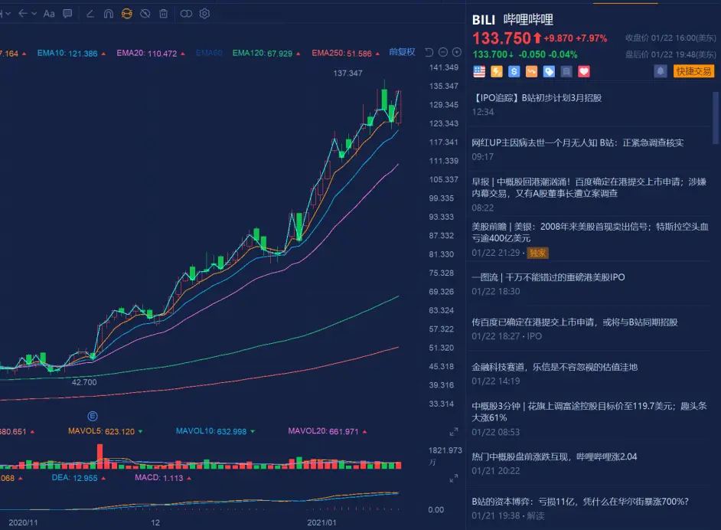The image size is (721, 530).
Task: Select the trendline drawing tool
Action: tap(90, 13)
